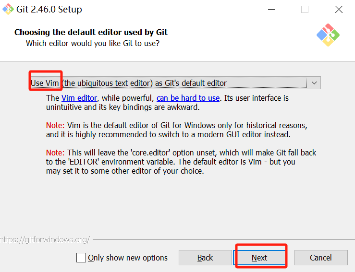Screen dimensions: 355x272
Task: Go to the previous step with Back
Action: 205,258
